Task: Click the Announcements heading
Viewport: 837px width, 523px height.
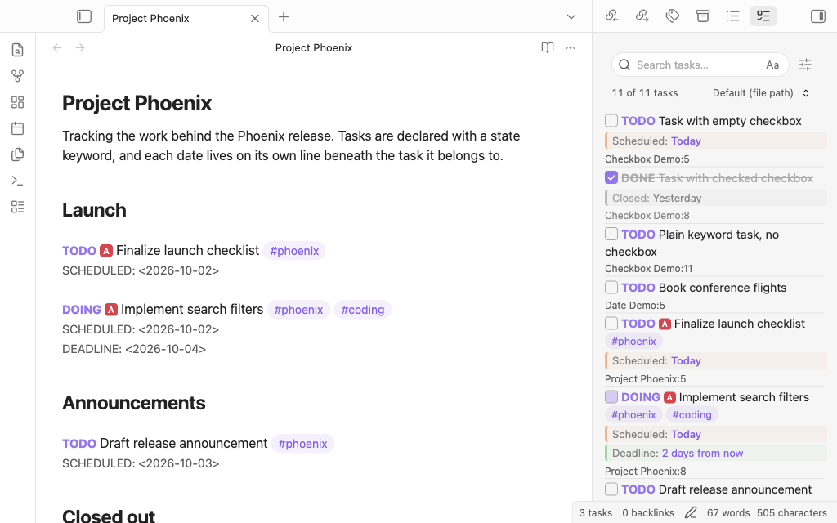Action: tap(133, 403)
